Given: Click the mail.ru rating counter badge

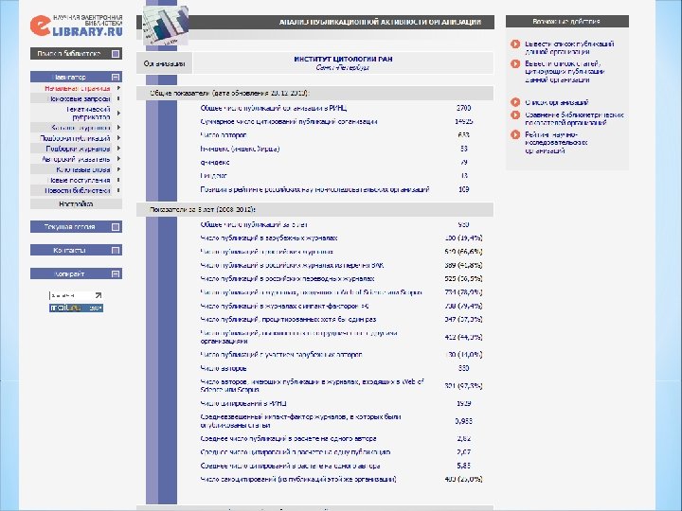Looking at the screenshot, I should coord(76,308).
